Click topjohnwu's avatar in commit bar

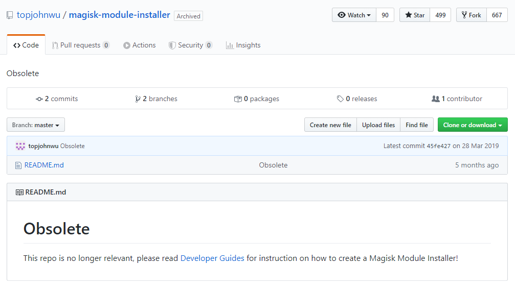click(x=20, y=146)
